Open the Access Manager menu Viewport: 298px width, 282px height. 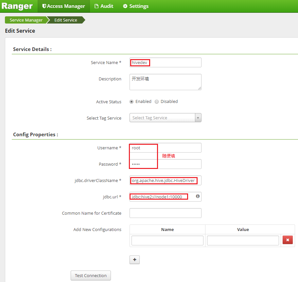tap(63, 6)
